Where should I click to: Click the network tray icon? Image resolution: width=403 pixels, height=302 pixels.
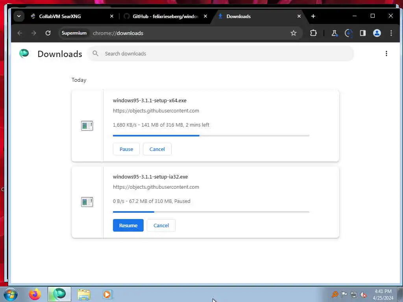point(354,295)
